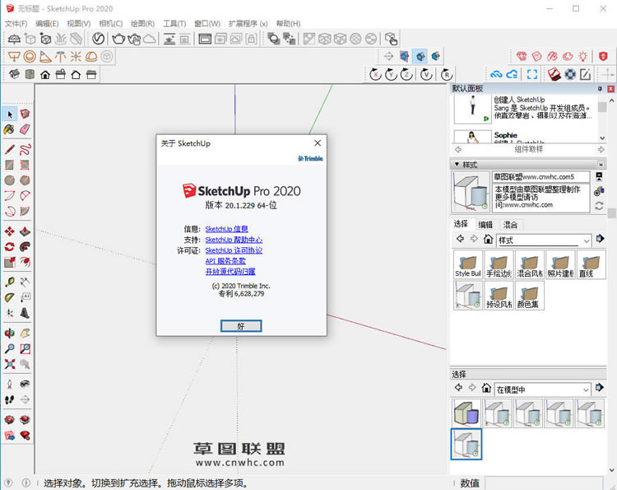The height and width of the screenshot is (490, 617).
Task: Click the style name field 草图联盟www.cnwhc.com5
Action: (540, 177)
